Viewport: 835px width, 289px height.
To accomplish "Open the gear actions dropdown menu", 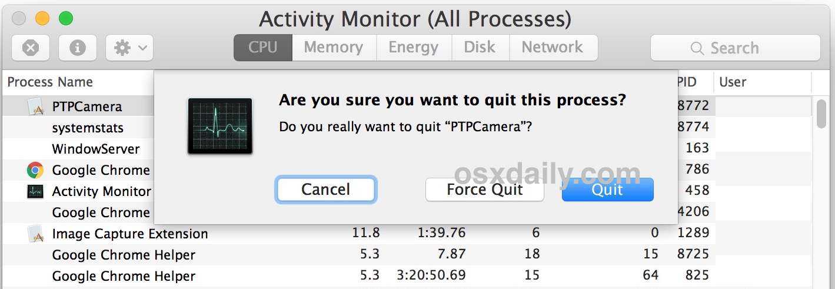I will [x=129, y=48].
